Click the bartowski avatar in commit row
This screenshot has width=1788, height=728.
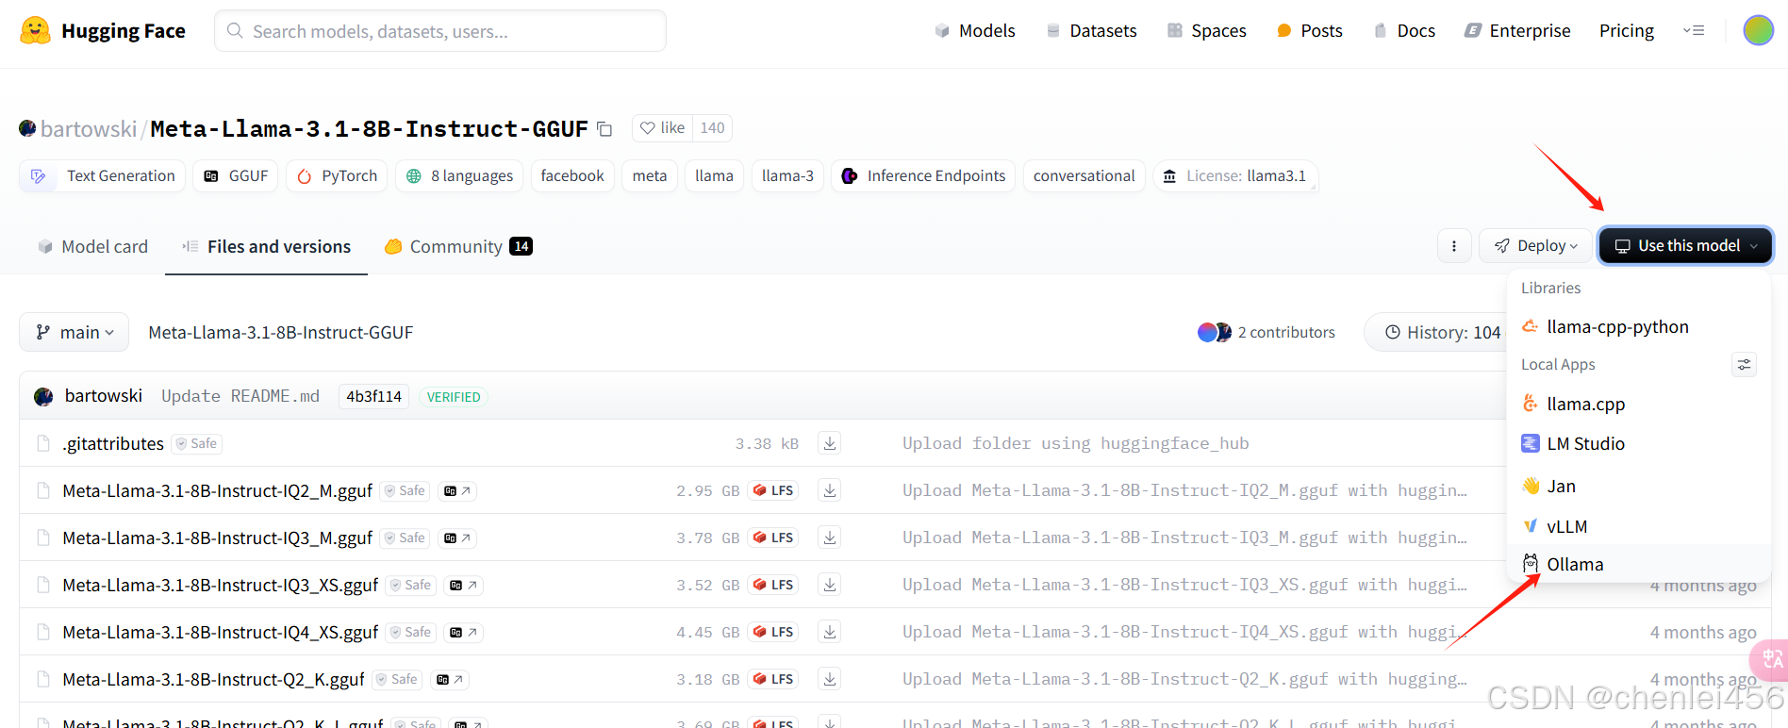click(43, 396)
